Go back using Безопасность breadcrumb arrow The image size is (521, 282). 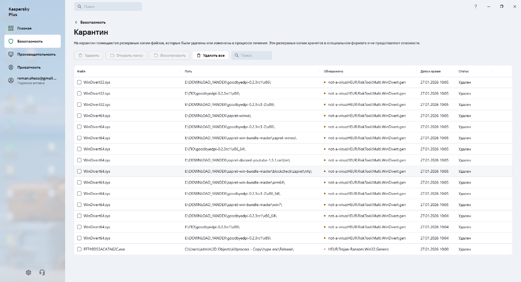pyautogui.click(x=76, y=22)
